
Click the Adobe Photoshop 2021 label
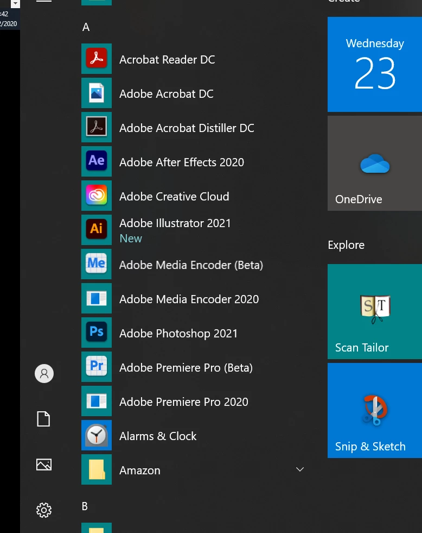[x=178, y=334]
